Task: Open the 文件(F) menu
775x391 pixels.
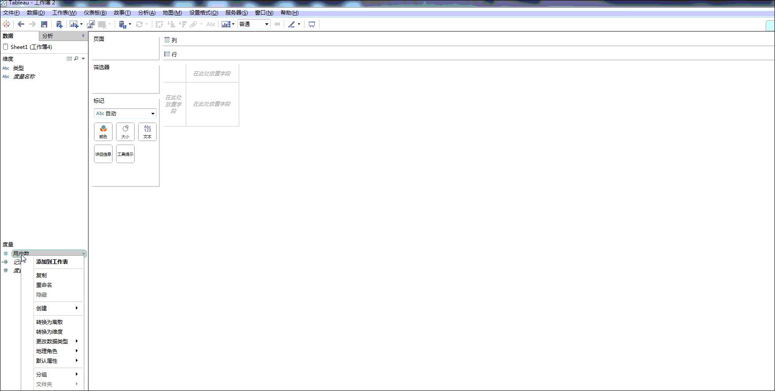Action: (11, 13)
